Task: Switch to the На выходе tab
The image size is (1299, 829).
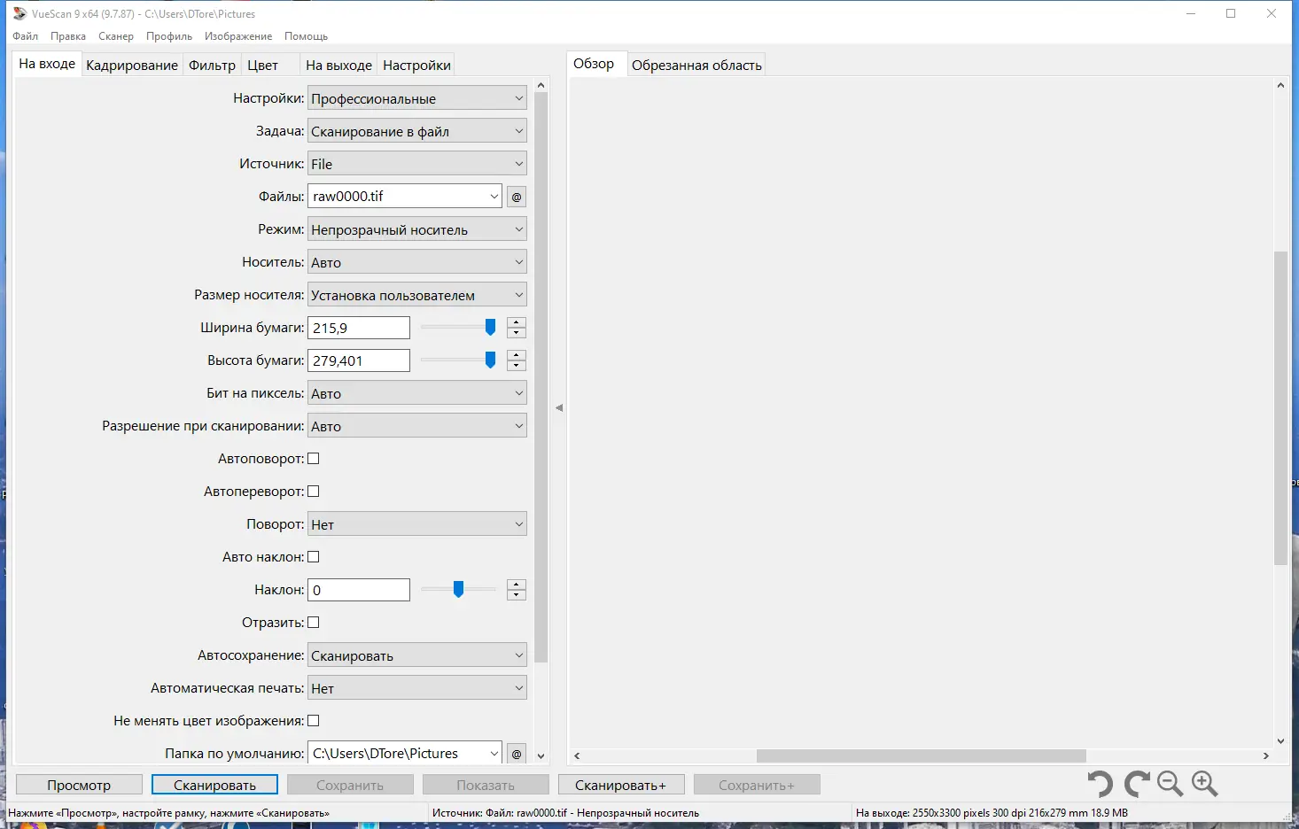Action: point(339,66)
